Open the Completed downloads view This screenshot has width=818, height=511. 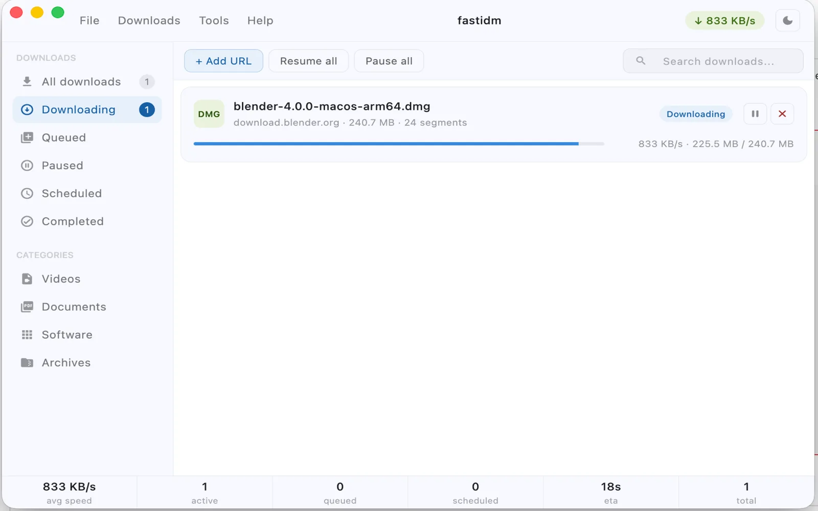(x=87, y=221)
